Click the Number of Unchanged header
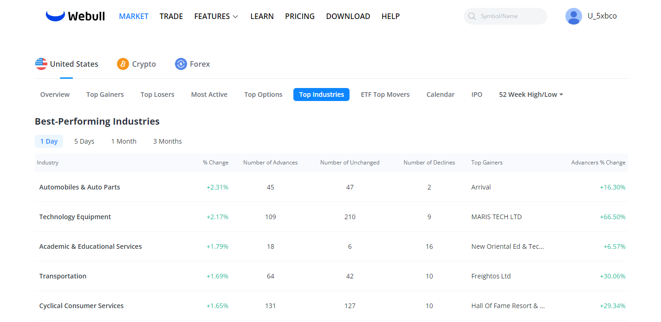 [350, 163]
